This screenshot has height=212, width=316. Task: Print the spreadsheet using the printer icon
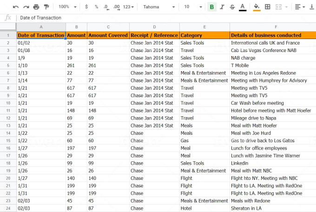pos(36,7)
